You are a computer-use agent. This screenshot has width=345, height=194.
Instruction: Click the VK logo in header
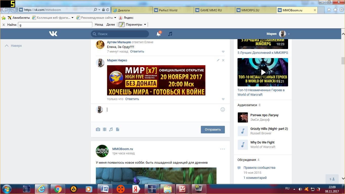coord(53,34)
